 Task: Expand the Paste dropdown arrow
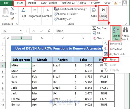click(x=5, y=19)
